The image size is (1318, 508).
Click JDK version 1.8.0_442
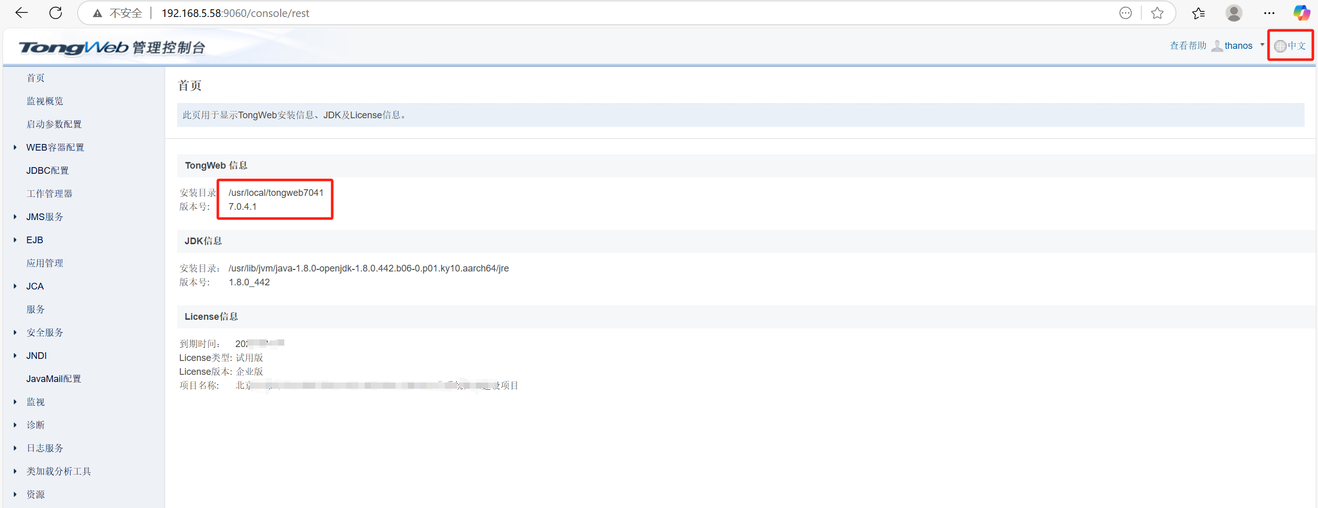pos(249,282)
